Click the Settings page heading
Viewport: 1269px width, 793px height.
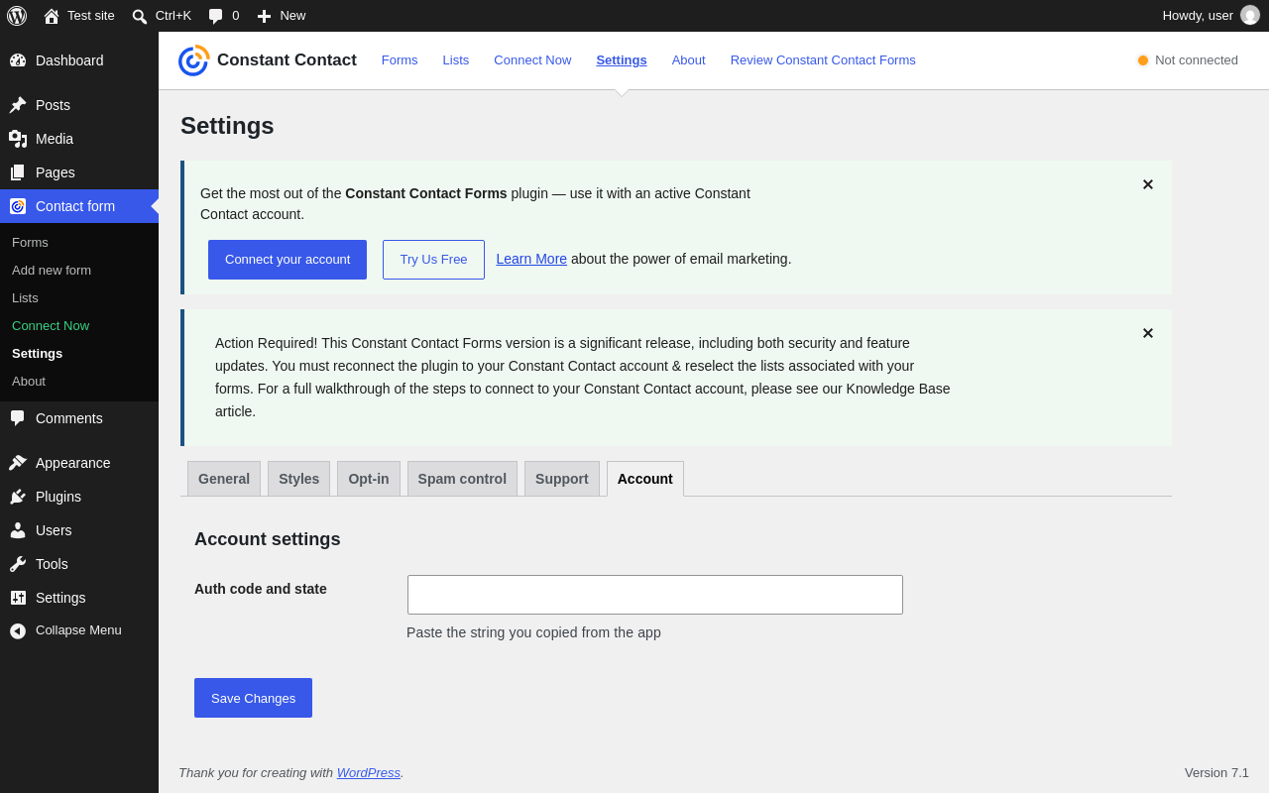click(x=227, y=126)
